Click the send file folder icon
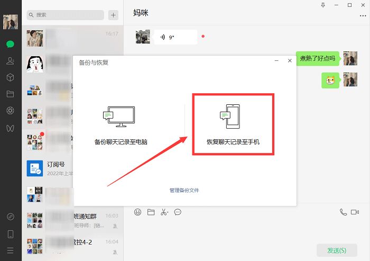370x261 pixels. (x=151, y=212)
